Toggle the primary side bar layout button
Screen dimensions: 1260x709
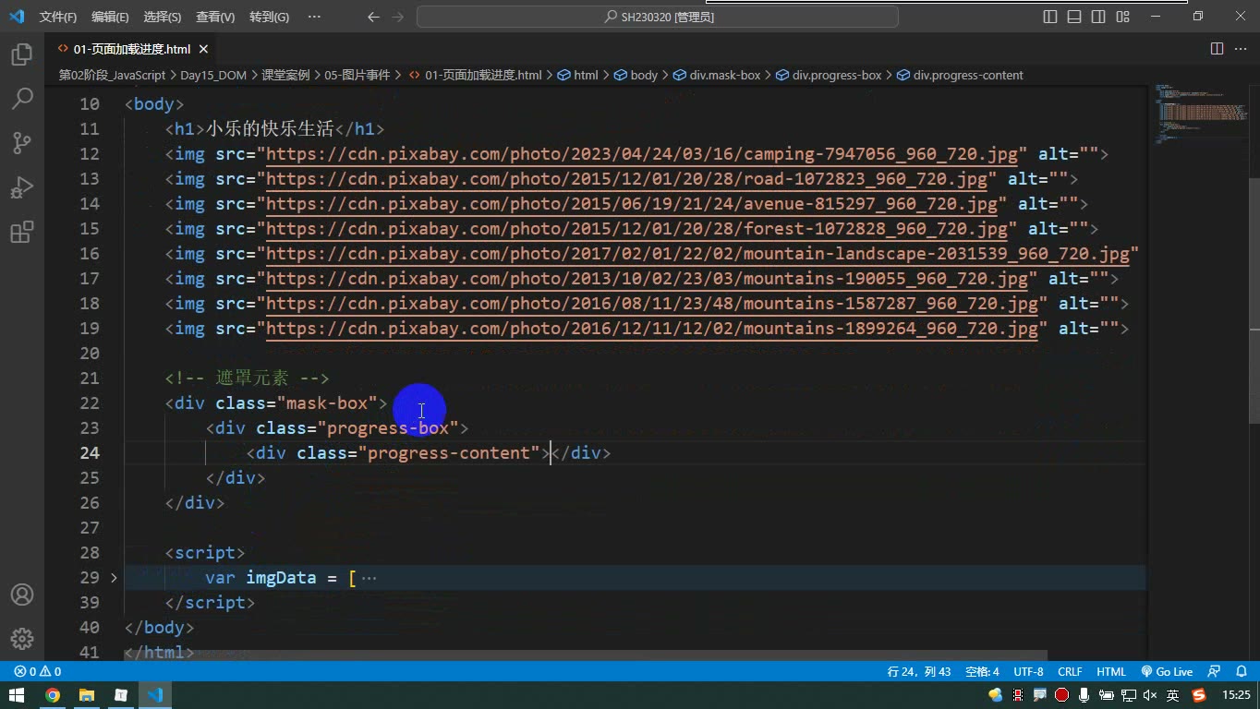1050,17
